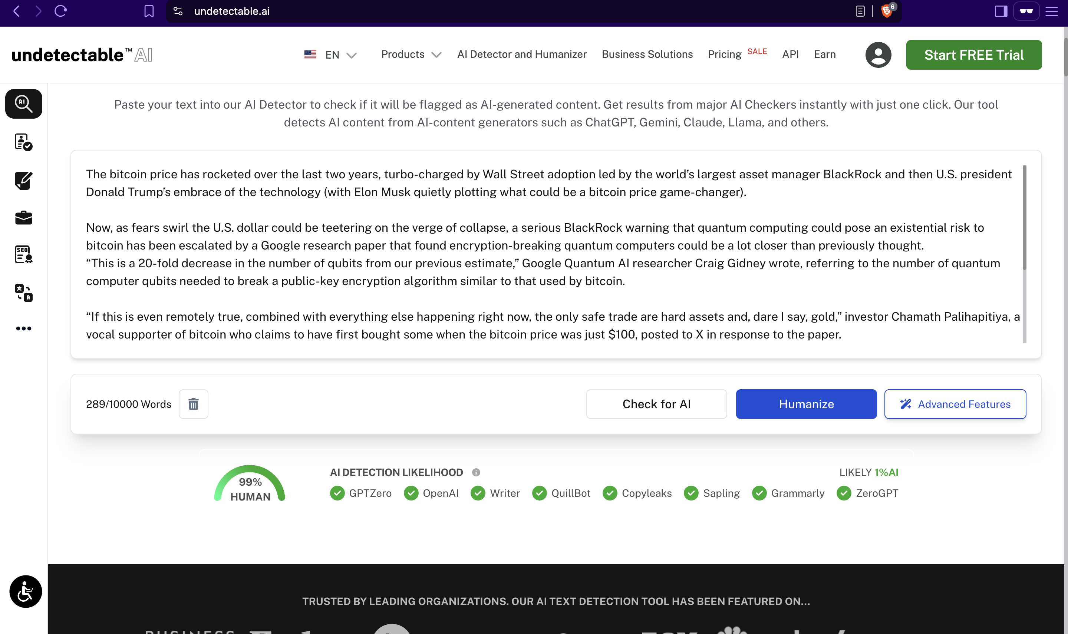Clear the text using the trash icon
The height and width of the screenshot is (634, 1068).
(x=194, y=404)
